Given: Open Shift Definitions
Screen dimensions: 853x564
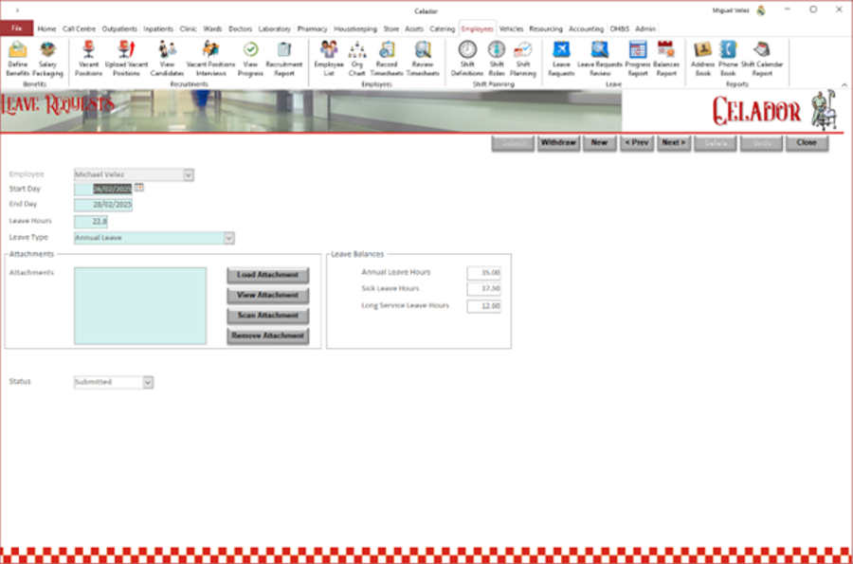Looking at the screenshot, I should pyautogui.click(x=467, y=57).
